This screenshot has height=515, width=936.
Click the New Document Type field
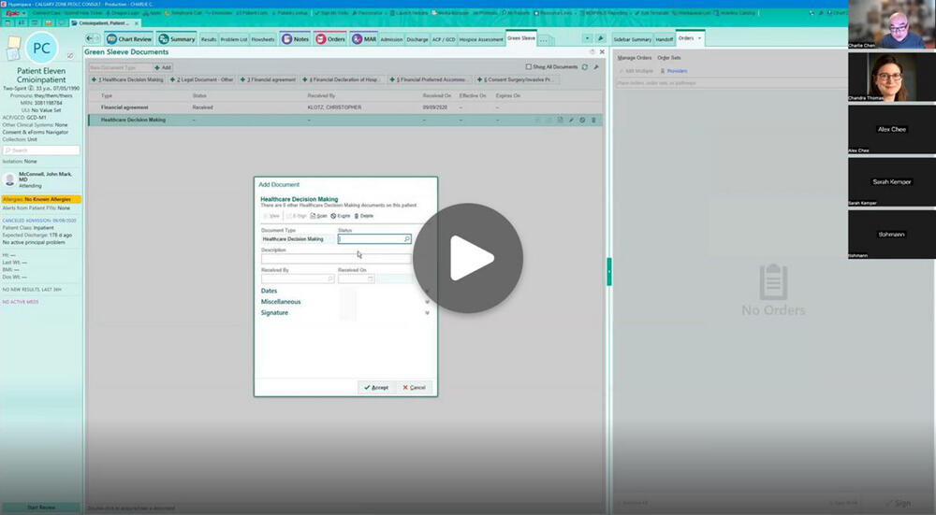[121, 67]
